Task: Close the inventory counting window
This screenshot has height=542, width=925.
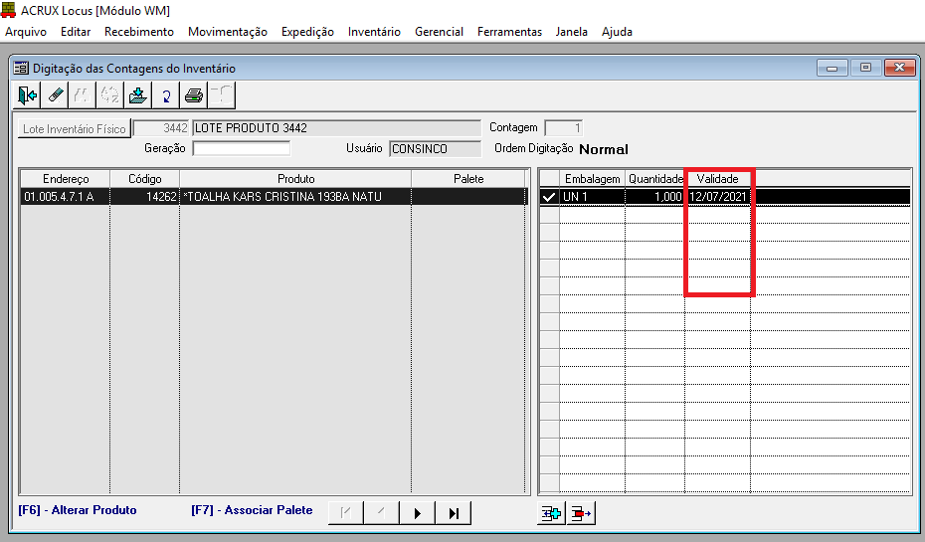Action: coord(899,68)
